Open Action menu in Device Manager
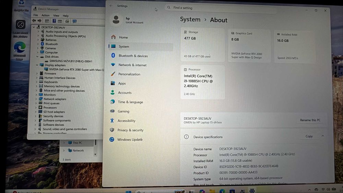The image size is (343, 193). [x=45, y=15]
